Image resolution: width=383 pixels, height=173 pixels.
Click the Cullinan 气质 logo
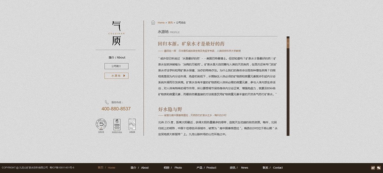click(x=116, y=33)
